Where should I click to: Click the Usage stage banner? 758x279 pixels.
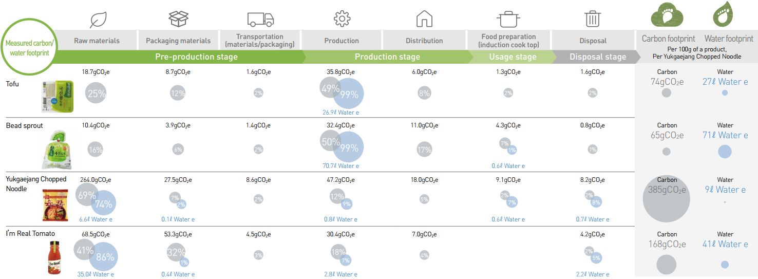point(513,57)
